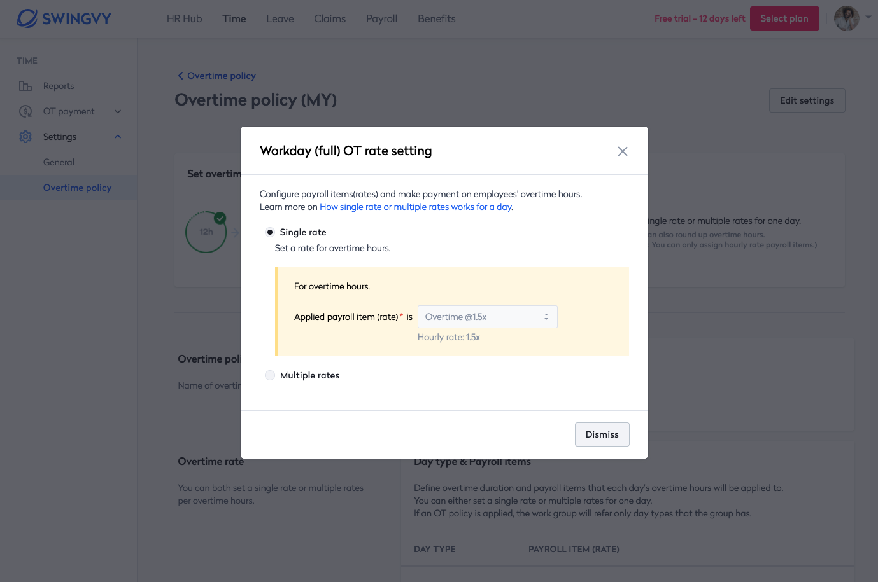This screenshot has width=878, height=582.
Task: Open the Claims tab
Action: tap(330, 18)
